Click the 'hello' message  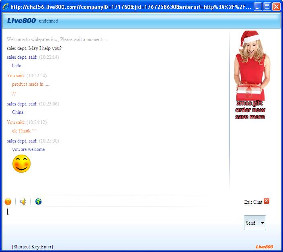[16, 66]
